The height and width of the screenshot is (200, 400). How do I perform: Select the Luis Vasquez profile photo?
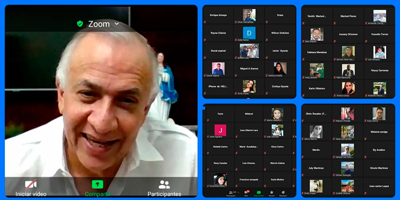(380, 52)
